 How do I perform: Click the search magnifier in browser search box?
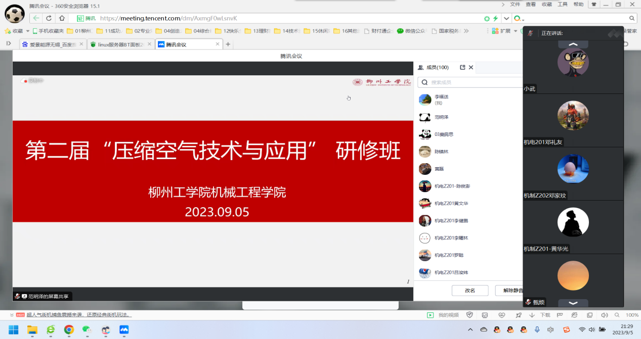[x=632, y=18]
